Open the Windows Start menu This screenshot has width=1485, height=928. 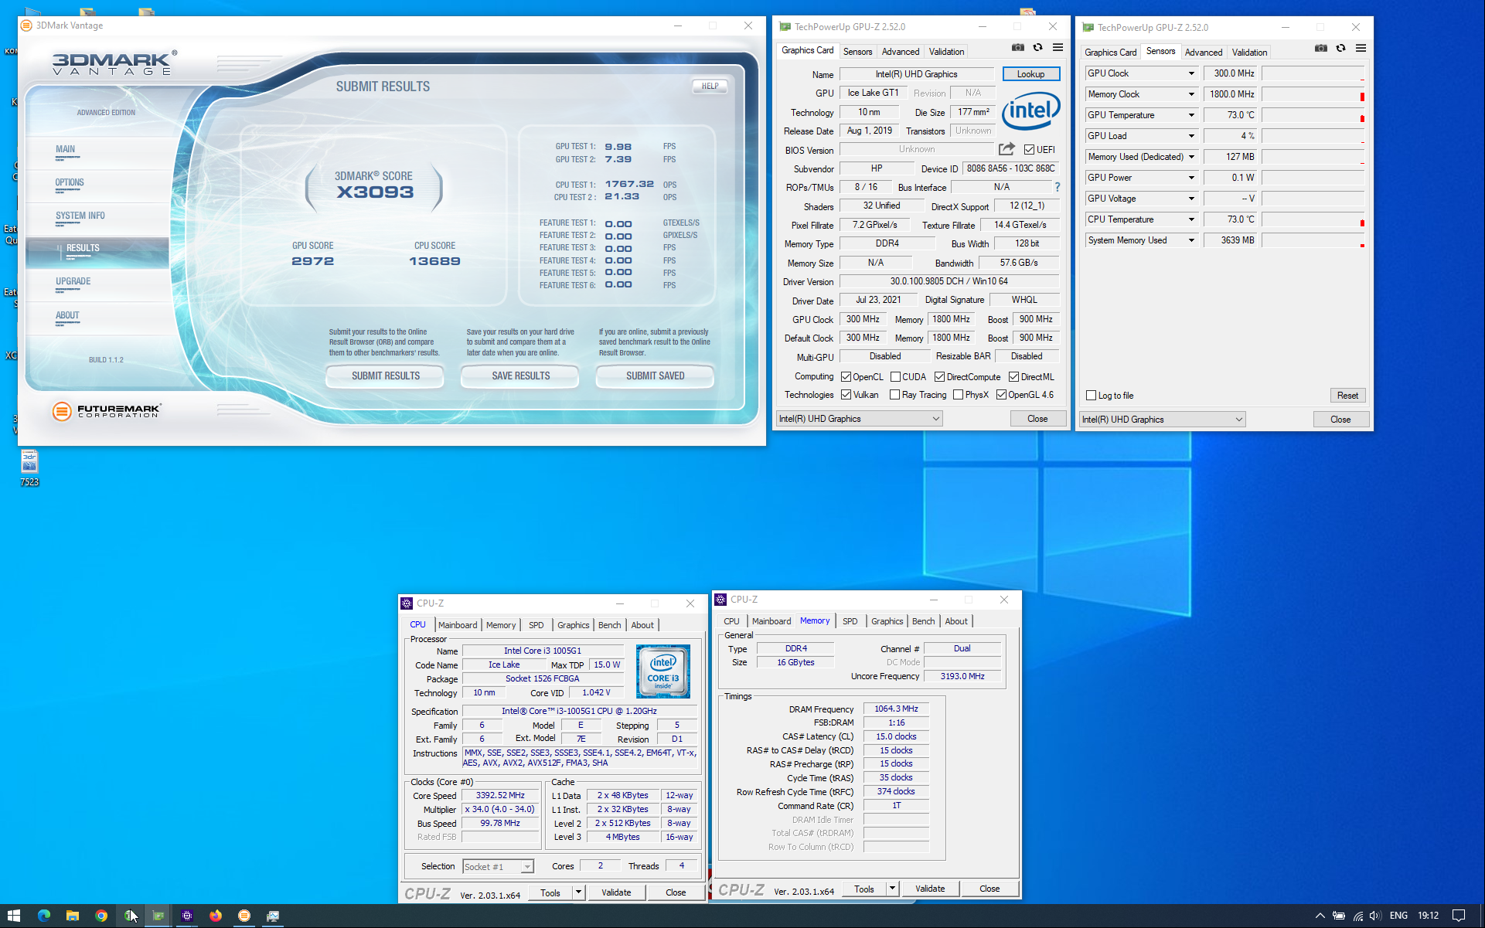coord(14,916)
